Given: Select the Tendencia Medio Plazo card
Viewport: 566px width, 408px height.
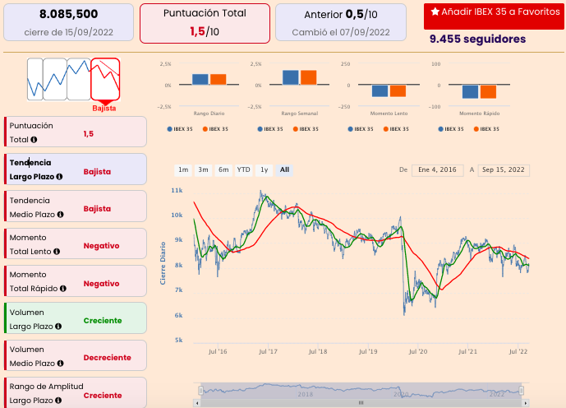Looking at the screenshot, I should pos(76,206).
